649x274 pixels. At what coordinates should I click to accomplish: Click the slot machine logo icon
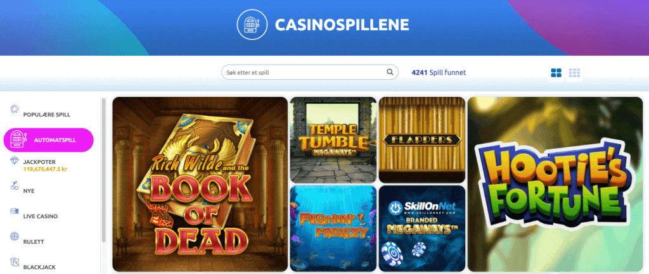click(x=252, y=25)
